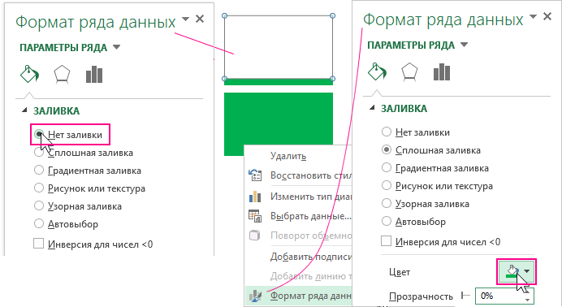Click the table icon beside Выбрать данные
Image resolution: width=562 pixels, height=307 pixels.
(x=255, y=216)
